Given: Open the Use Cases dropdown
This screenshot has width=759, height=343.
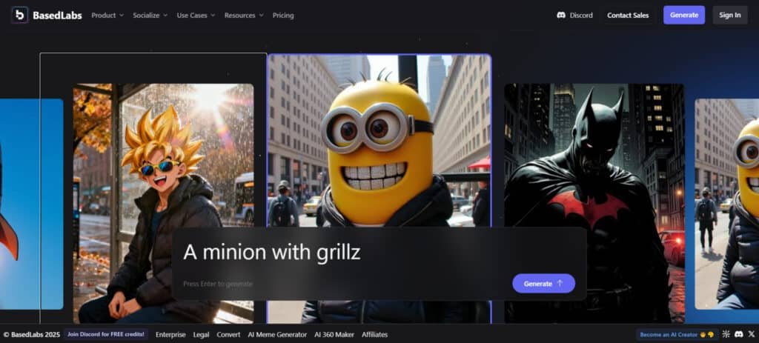Looking at the screenshot, I should 196,15.
